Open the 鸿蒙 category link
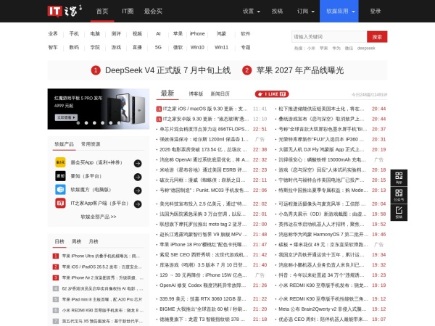The height and width of the screenshot is (326, 435). click(x=221, y=33)
